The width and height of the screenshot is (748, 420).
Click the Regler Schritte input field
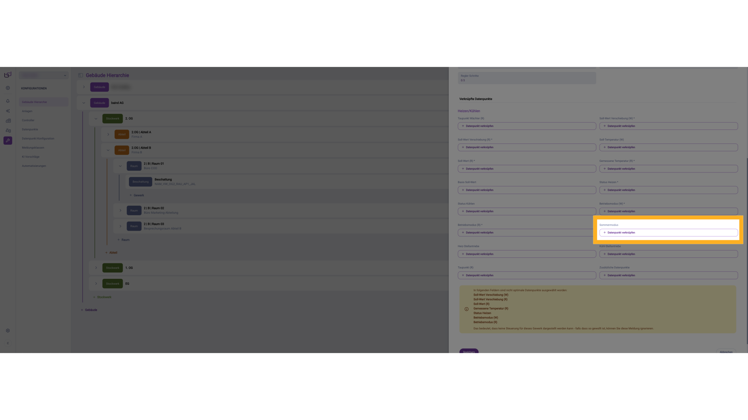[x=527, y=78]
